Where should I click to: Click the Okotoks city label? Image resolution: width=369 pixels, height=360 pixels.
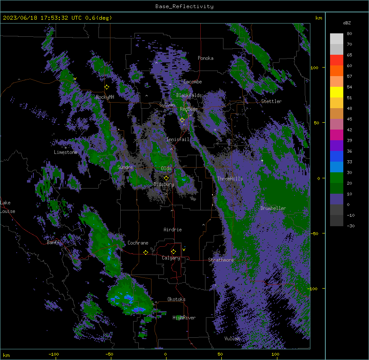176,299
